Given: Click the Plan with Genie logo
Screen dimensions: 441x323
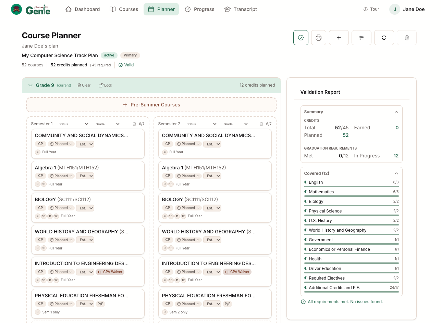Looking at the screenshot, I should pyautogui.click(x=30, y=9).
